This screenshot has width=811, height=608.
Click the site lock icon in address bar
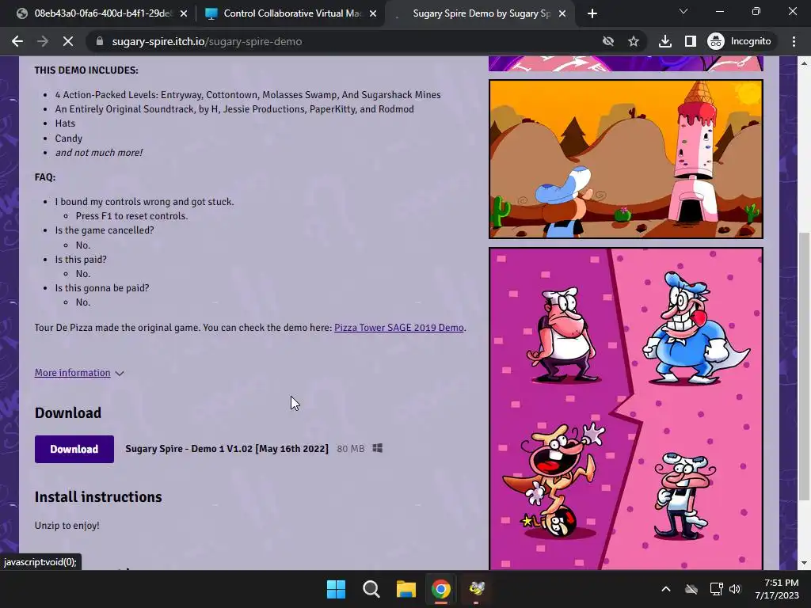click(100, 41)
